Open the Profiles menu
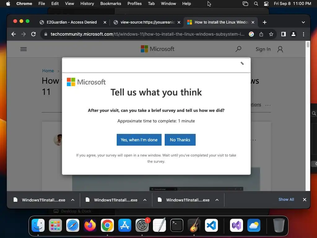Screen dimensions: 317x238 [x=134, y=4]
